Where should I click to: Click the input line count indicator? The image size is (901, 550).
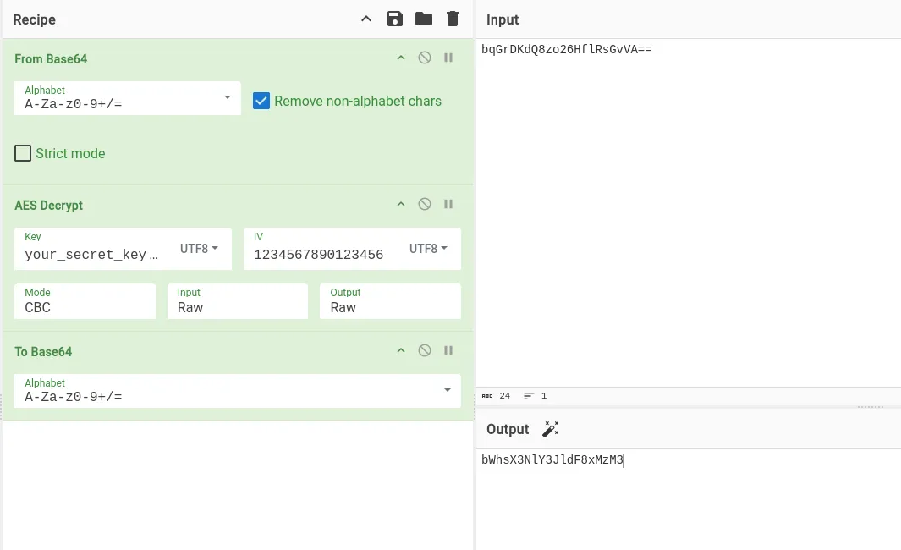(536, 396)
